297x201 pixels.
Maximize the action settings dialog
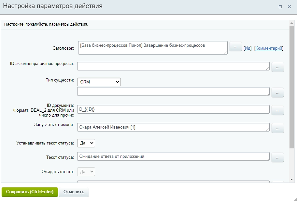280,6
